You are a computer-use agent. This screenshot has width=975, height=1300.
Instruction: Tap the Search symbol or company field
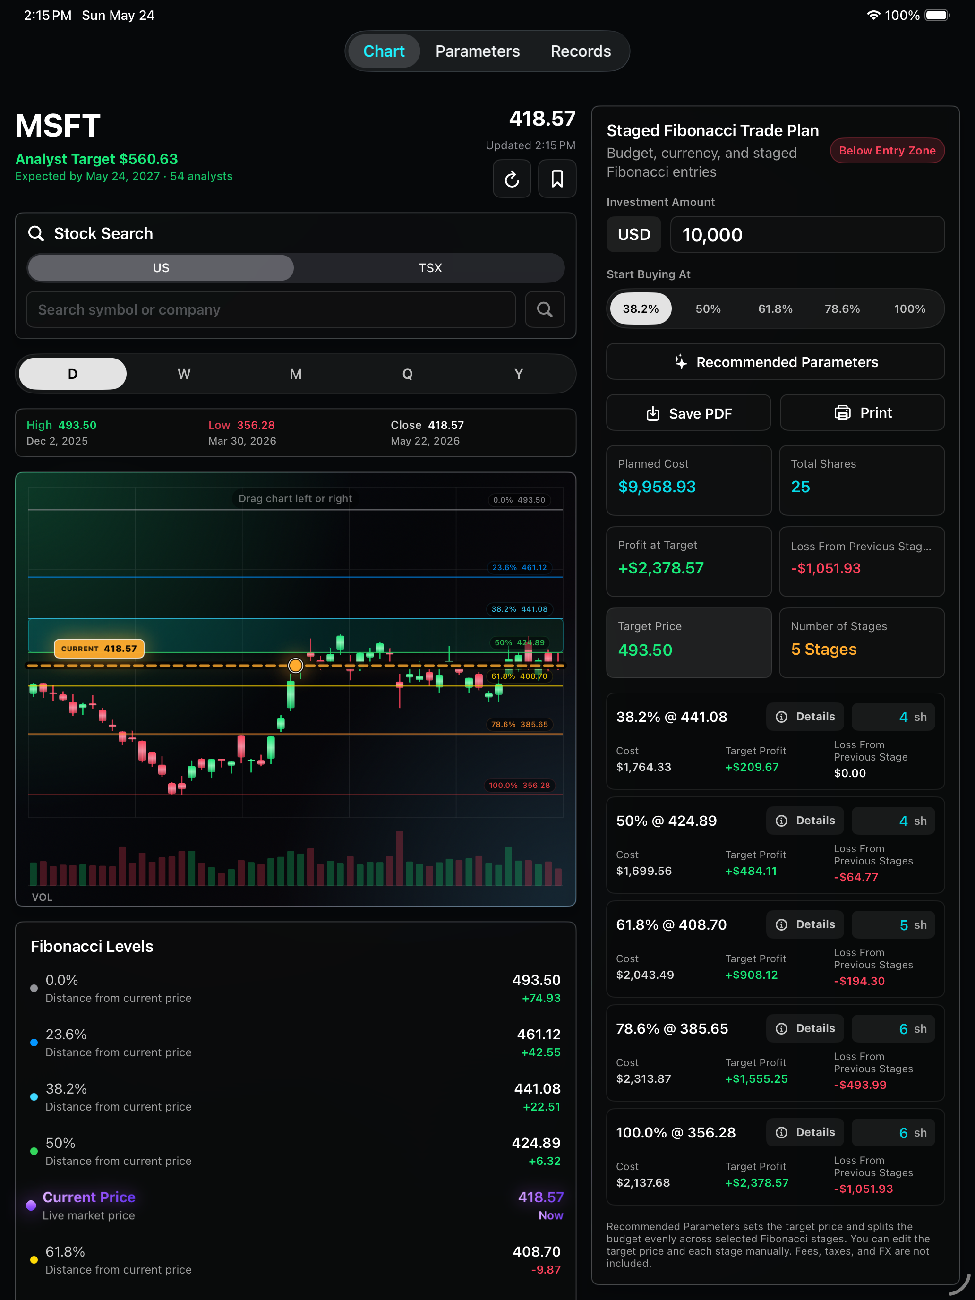click(x=271, y=310)
